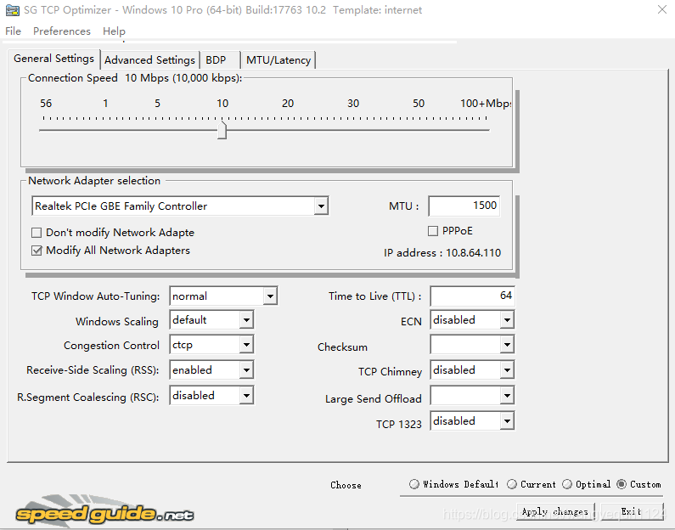Click the Connection Speed 10 Mbps label
Viewport: 675px width, 530px height.
click(135, 78)
